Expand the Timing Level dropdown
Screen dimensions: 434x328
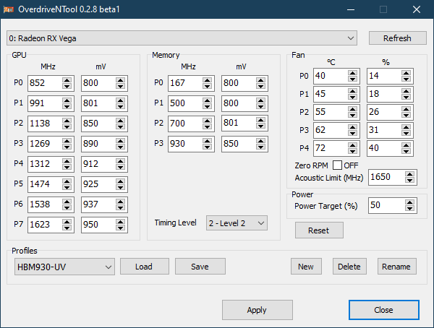tap(237, 223)
